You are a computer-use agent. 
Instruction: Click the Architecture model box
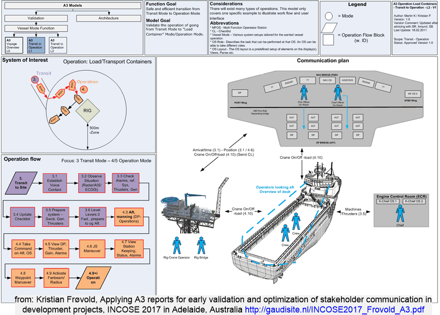109,18
